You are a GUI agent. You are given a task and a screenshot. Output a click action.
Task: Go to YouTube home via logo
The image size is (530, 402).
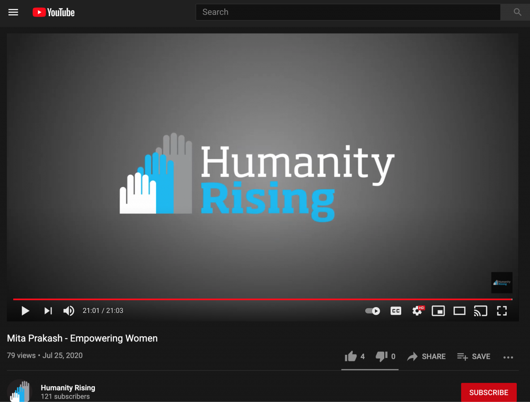tap(54, 12)
